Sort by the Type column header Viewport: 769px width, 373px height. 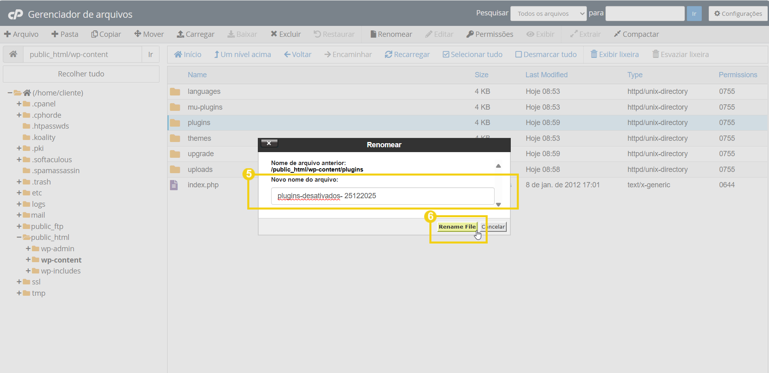(x=635, y=75)
